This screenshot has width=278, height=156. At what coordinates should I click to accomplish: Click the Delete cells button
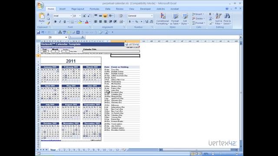point(198,19)
